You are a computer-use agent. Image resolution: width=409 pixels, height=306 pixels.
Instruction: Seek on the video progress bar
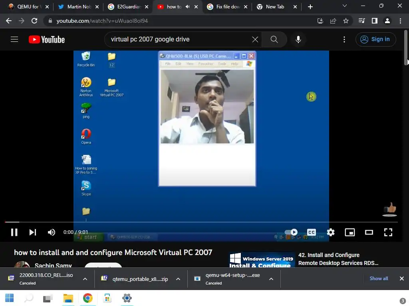201,222
